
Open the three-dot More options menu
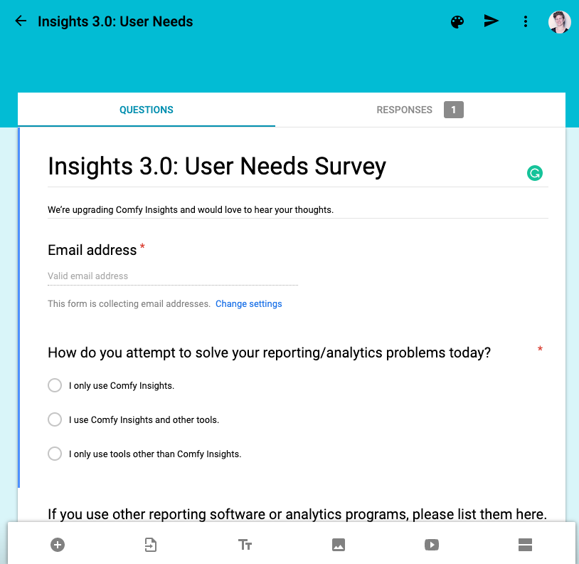coord(526,21)
